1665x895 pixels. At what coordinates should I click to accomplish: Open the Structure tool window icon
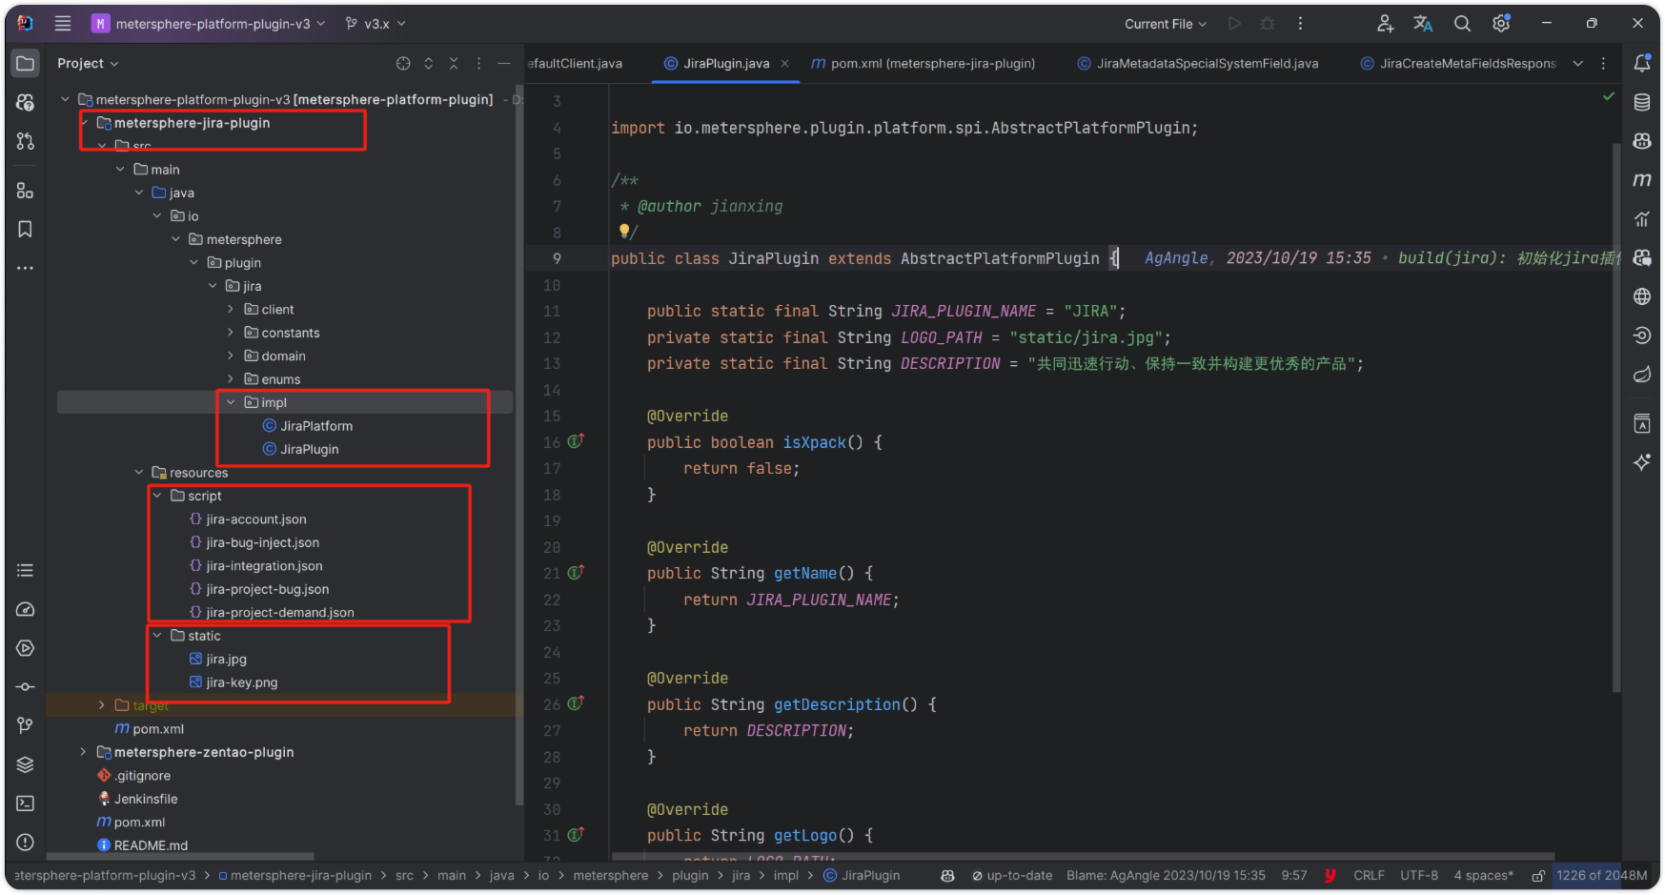(26, 191)
